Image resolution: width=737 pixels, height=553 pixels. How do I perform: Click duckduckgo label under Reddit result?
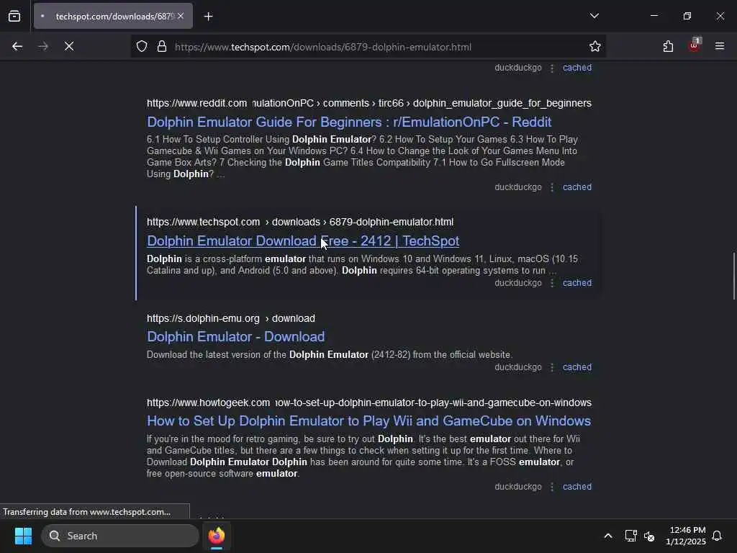(518, 187)
